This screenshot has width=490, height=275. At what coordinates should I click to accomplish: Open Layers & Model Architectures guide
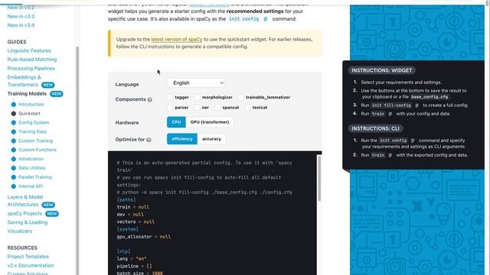25,201
